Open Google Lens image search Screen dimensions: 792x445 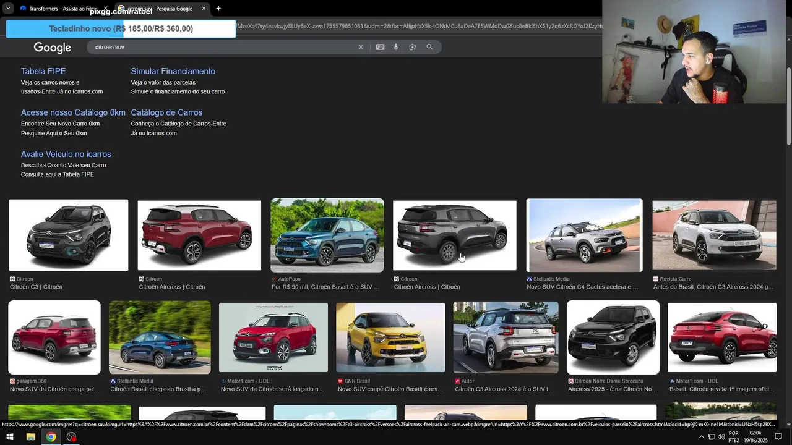pyautogui.click(x=413, y=47)
